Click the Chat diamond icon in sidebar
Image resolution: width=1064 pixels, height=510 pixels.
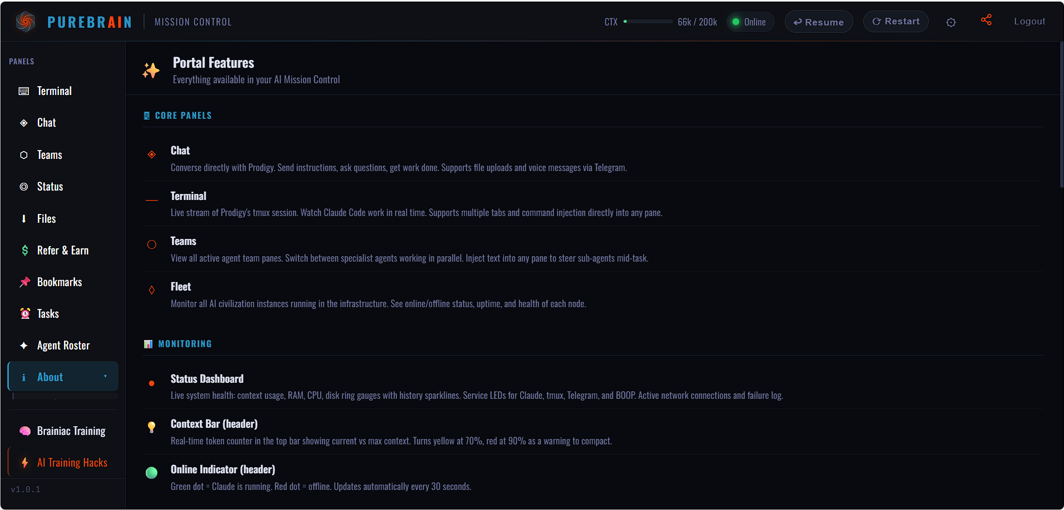point(24,123)
